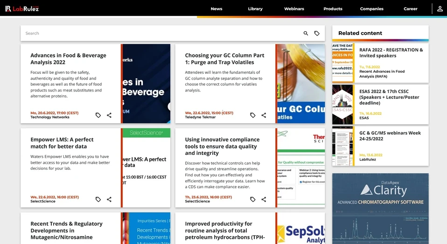This screenshot has height=244, width=447.
Task: Open the Companies menu
Action: [371, 9]
